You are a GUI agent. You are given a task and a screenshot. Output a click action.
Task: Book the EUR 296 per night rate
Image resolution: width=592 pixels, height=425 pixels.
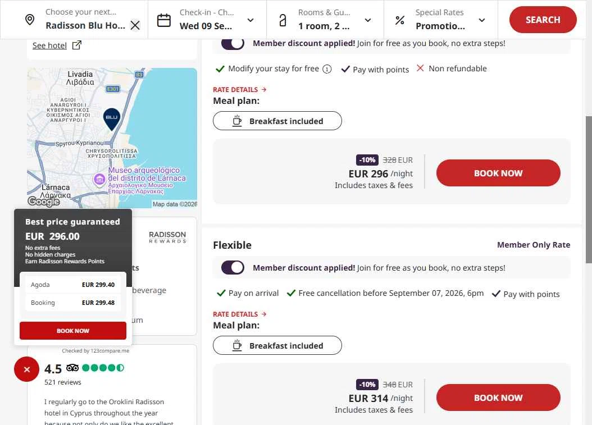(498, 173)
